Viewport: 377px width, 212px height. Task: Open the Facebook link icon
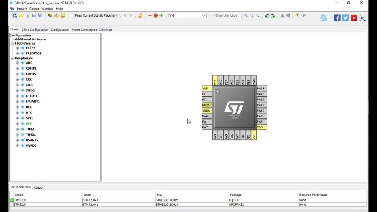click(337, 18)
